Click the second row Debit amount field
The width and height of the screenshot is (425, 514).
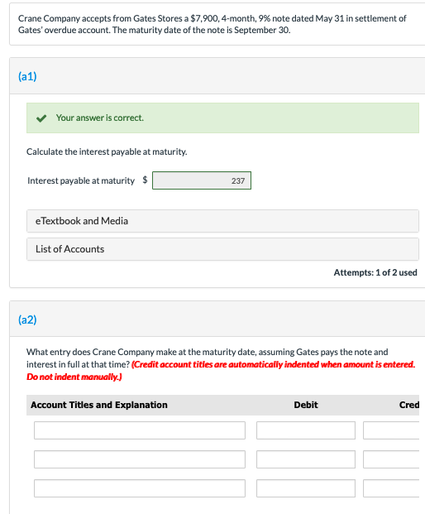tap(306, 459)
